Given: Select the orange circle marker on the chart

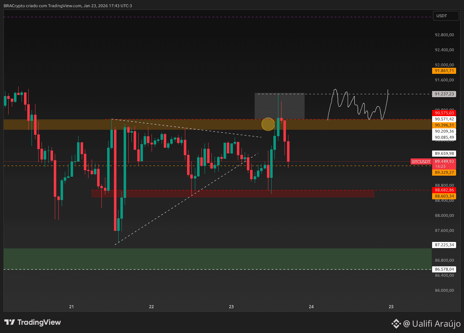Looking at the screenshot, I should (x=268, y=124).
